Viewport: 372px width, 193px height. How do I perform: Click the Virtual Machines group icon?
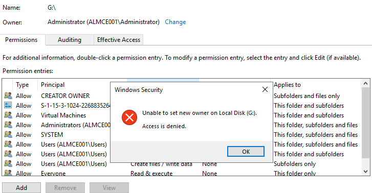(x=8, y=115)
